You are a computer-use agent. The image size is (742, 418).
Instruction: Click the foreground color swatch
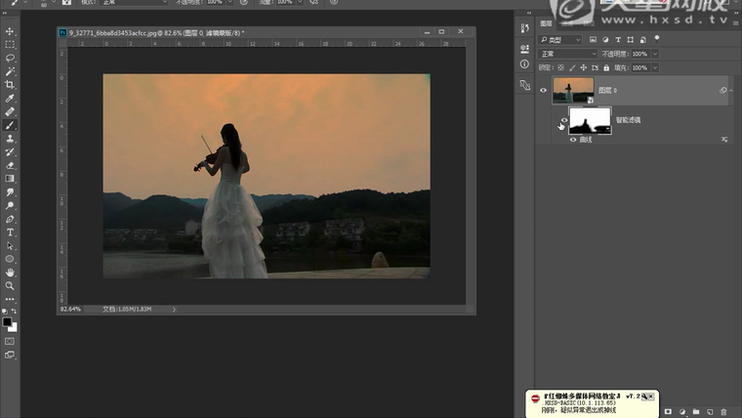pyautogui.click(x=7, y=321)
